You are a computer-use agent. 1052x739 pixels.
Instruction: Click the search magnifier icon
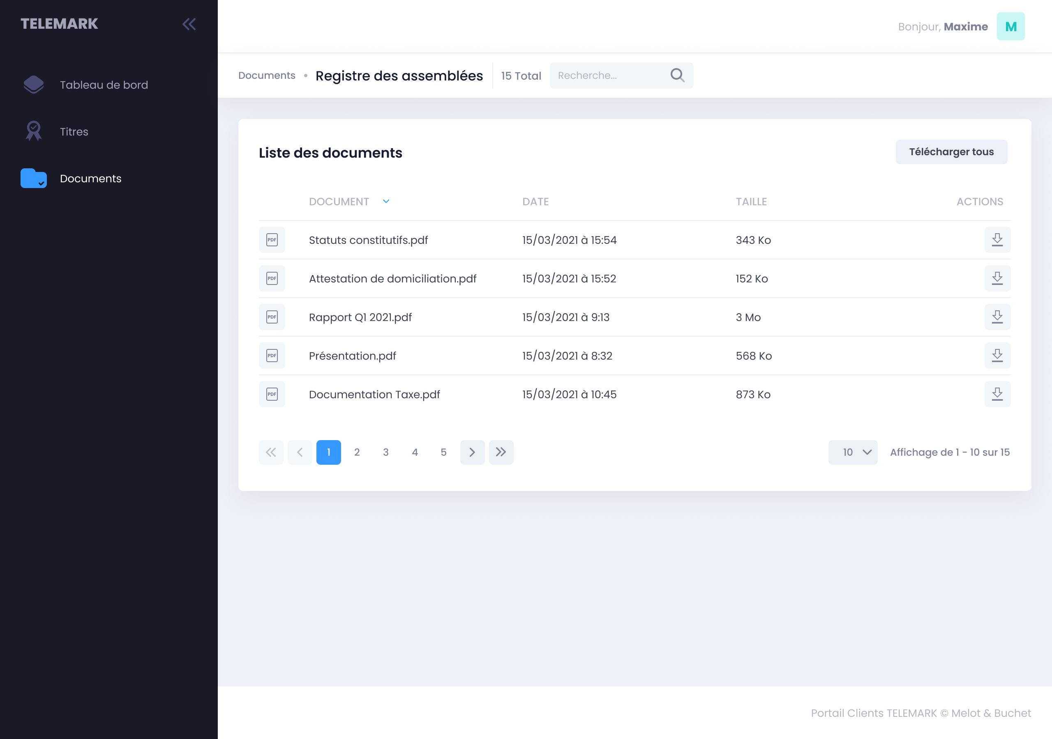tap(677, 76)
